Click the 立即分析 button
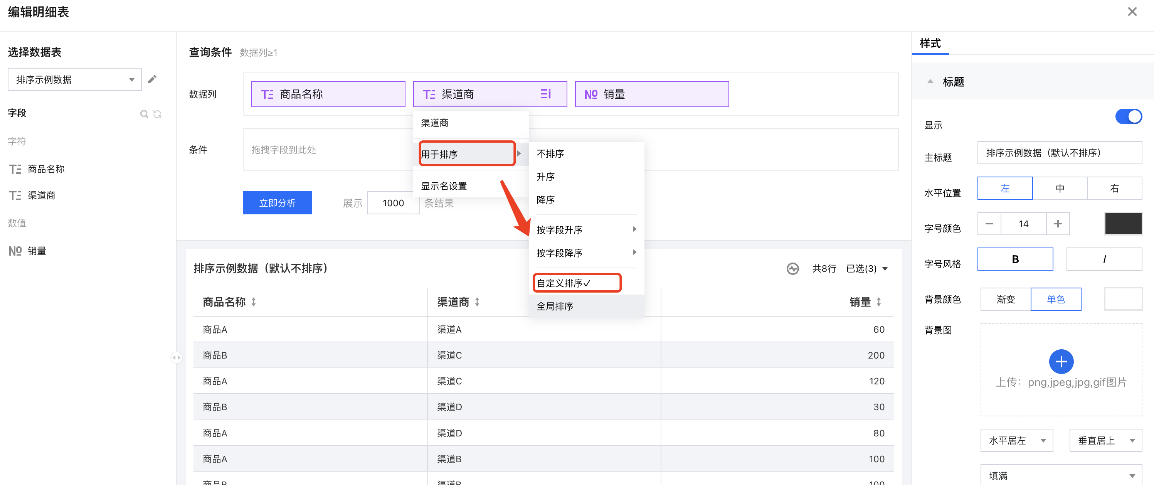1154x485 pixels. [277, 203]
